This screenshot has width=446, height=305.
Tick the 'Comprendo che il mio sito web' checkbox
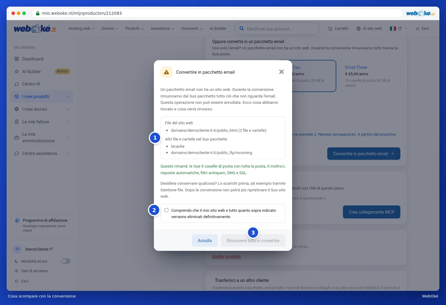tap(166, 210)
